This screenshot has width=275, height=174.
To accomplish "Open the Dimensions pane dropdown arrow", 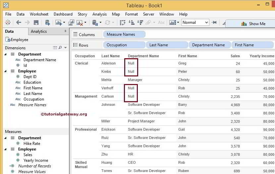I will (66, 48).
